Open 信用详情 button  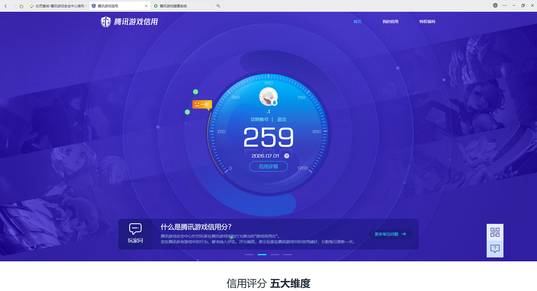[268, 166]
